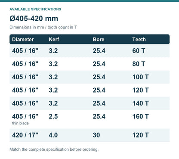Select the '80 T' teeth cell
This screenshot has width=179, height=159.
(139, 64)
